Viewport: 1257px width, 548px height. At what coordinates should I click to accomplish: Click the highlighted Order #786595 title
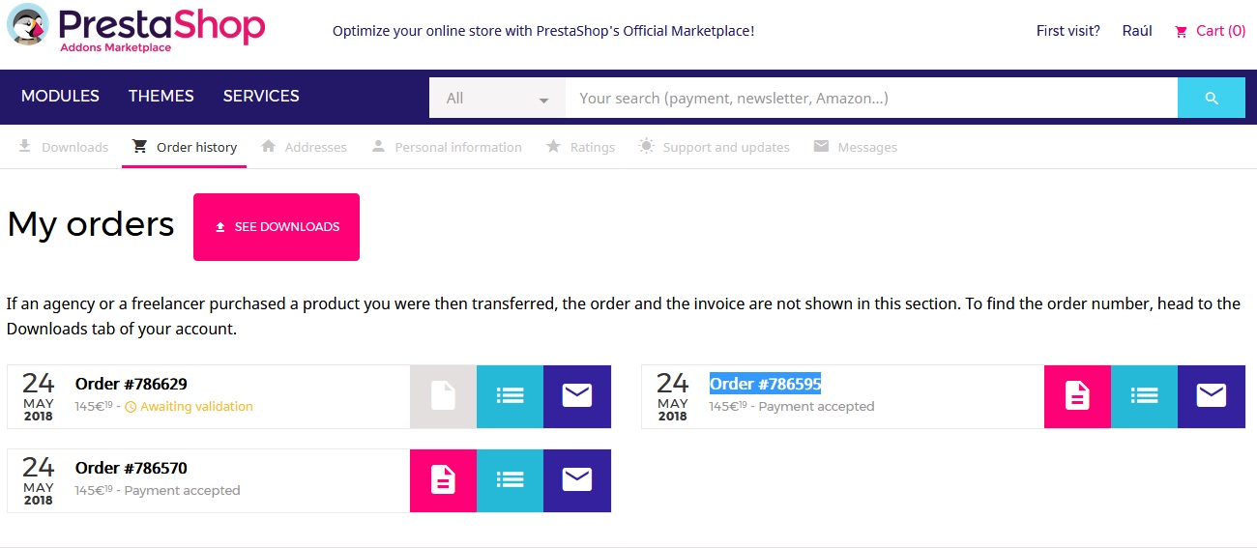tap(766, 384)
